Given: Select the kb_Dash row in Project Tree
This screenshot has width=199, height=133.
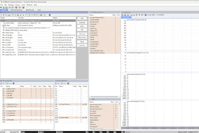Looking at the screenshot, I should tap(7, 25).
